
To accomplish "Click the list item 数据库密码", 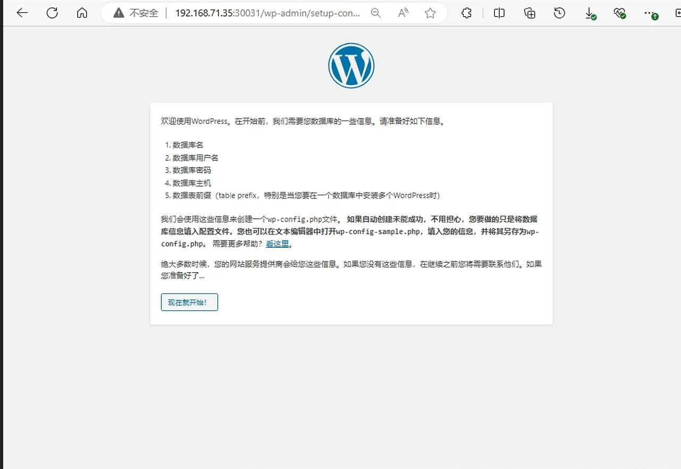I will pyautogui.click(x=191, y=170).
